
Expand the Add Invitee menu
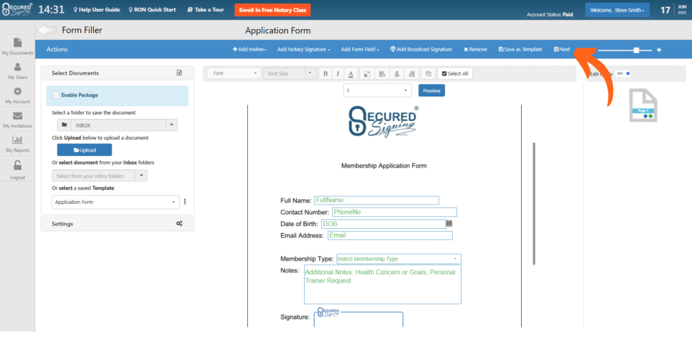coord(250,49)
